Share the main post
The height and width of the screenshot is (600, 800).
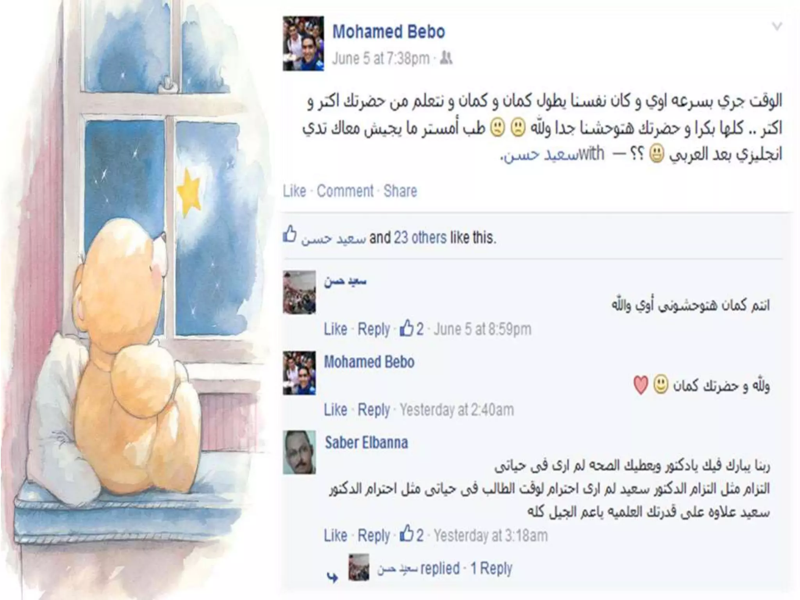[400, 191]
